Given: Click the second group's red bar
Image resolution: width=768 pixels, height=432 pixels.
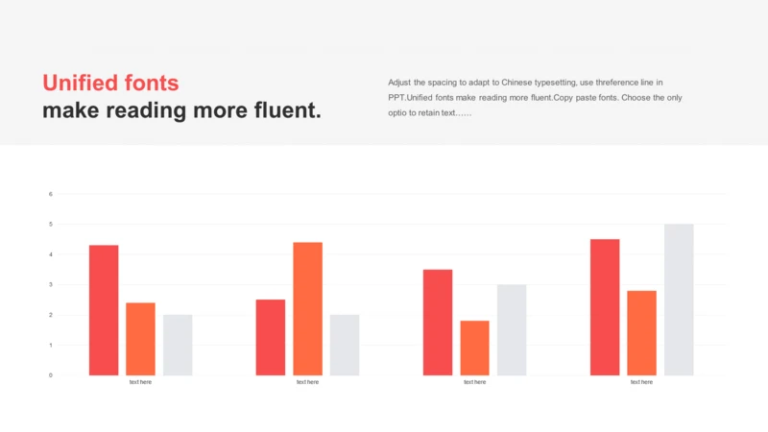Looking at the screenshot, I should (271, 338).
